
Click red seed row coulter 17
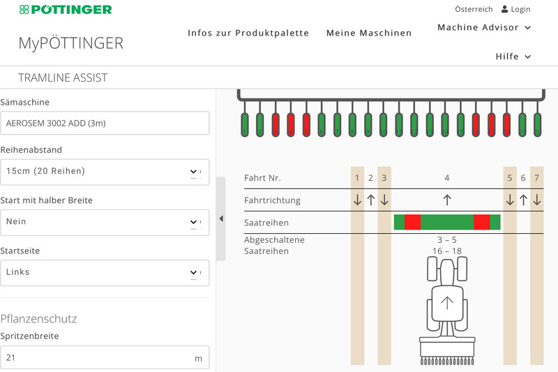pyautogui.click(x=492, y=124)
